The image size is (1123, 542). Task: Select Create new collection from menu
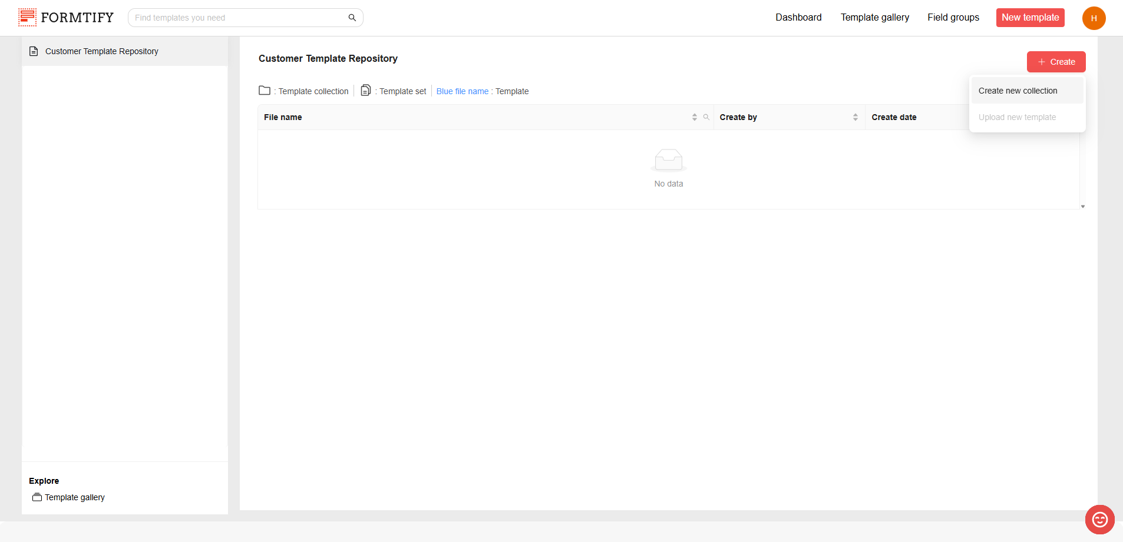tap(1018, 91)
